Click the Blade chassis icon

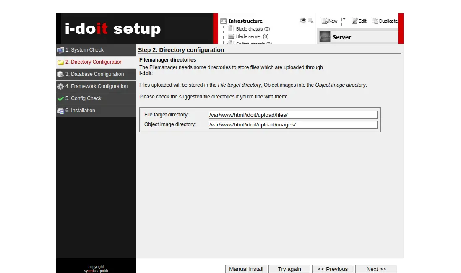[232, 28]
